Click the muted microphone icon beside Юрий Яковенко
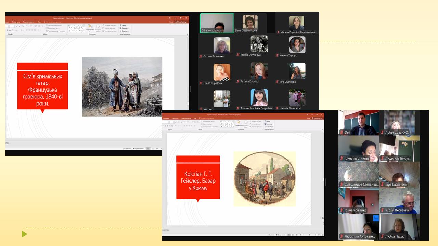The width and height of the screenshot is (438, 246). click(382, 210)
